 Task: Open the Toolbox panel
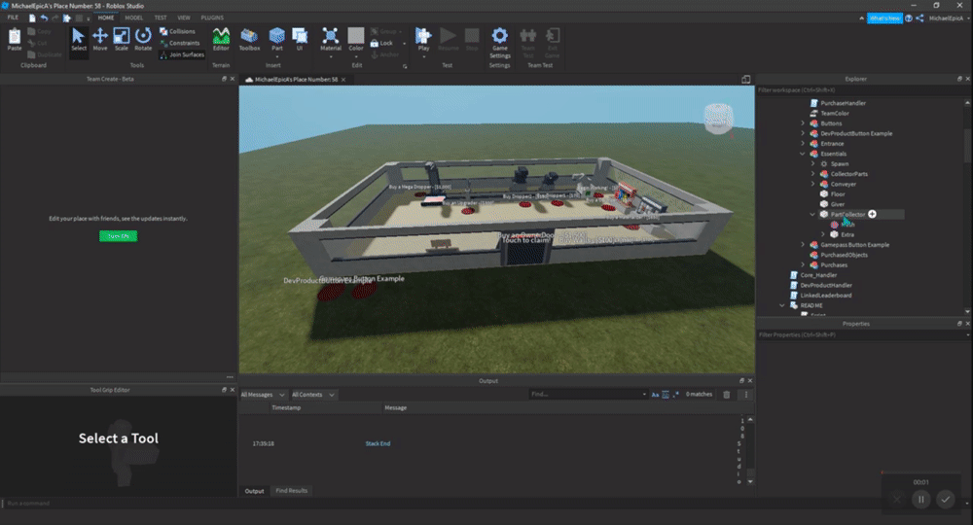point(249,40)
